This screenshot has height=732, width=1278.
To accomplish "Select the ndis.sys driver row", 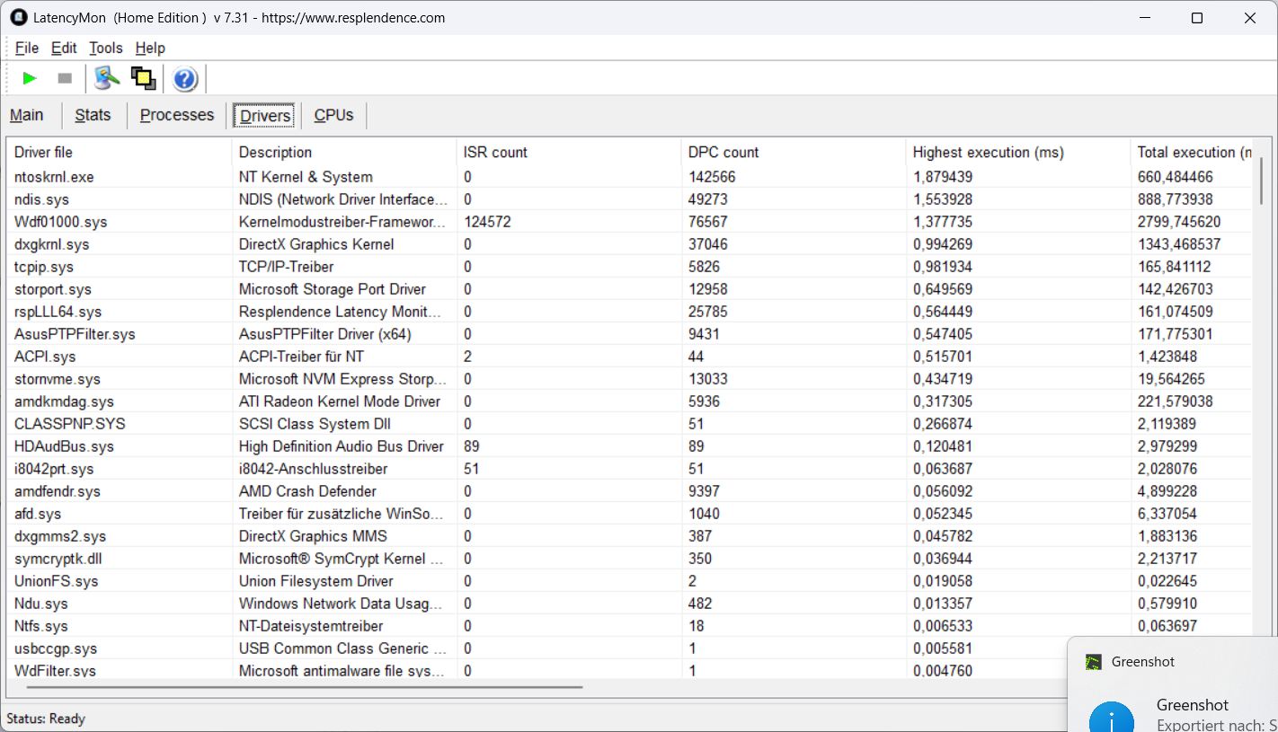I will point(629,199).
